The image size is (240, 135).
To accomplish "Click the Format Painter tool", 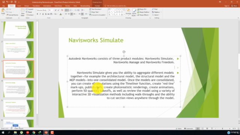I will pyautogui.click(x=12, y=15).
